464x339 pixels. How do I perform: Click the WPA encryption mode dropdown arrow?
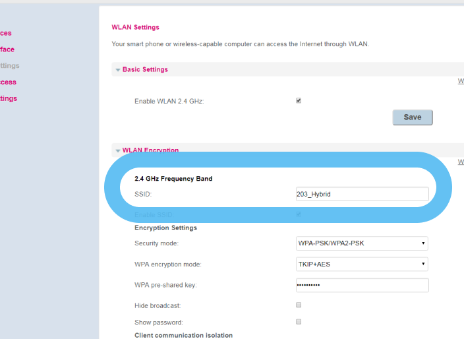click(422, 264)
